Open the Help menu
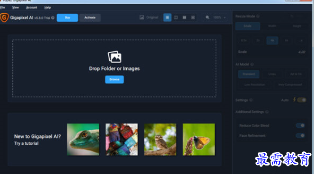Image resolution: width=314 pixels, height=174 pixels. click(47, 8)
